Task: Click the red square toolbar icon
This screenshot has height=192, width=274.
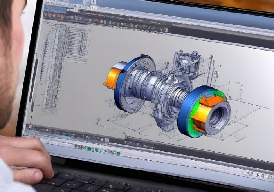Action: (x=58, y=16)
